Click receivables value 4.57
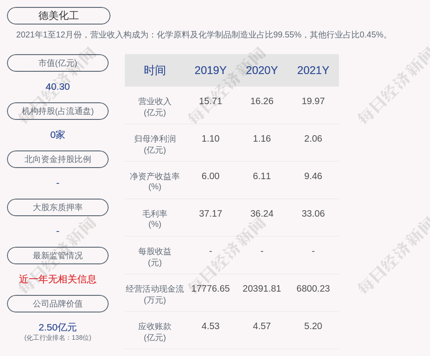The height and width of the screenshot is (356, 430). [262, 326]
